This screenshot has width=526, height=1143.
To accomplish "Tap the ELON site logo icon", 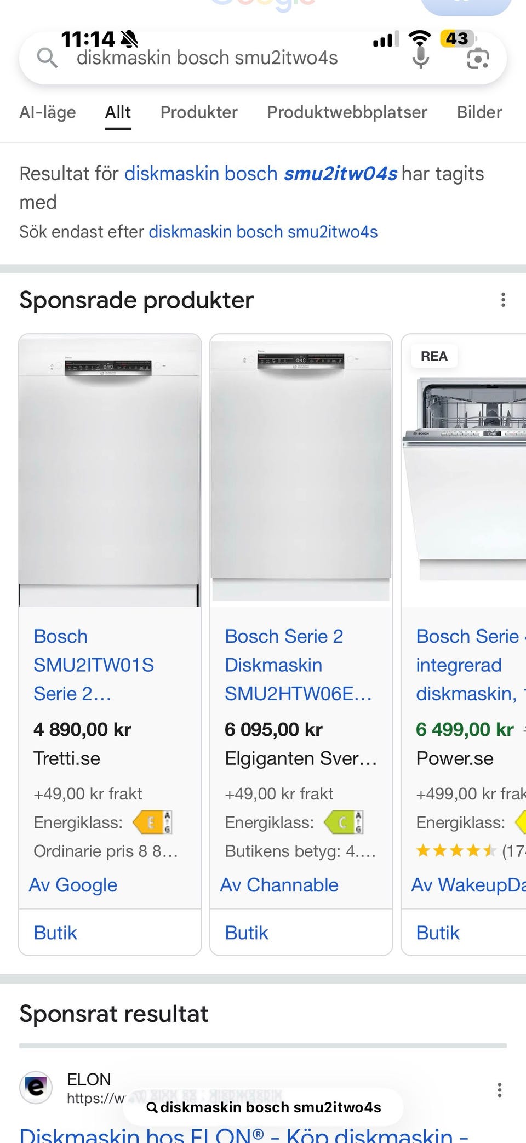I will point(36,1087).
